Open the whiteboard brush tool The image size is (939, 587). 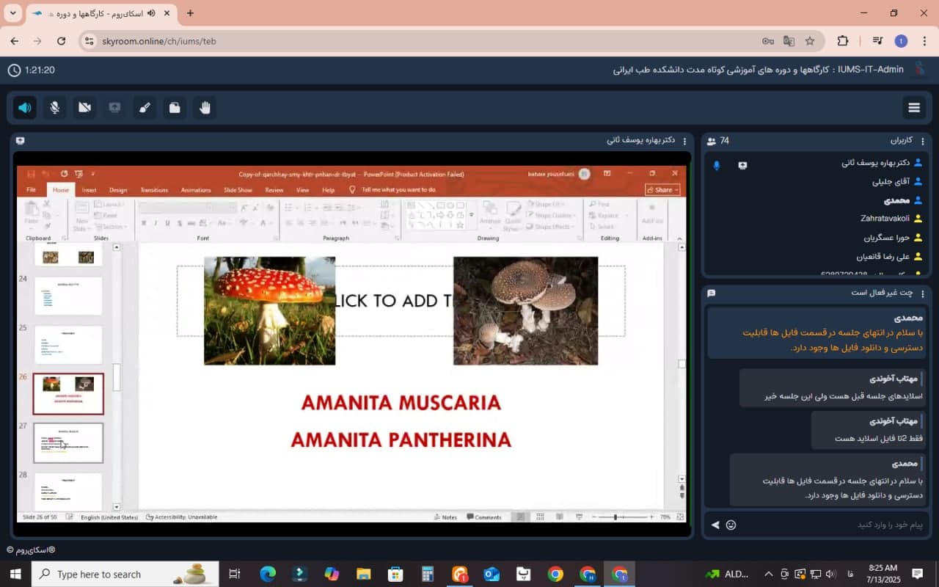pos(145,108)
